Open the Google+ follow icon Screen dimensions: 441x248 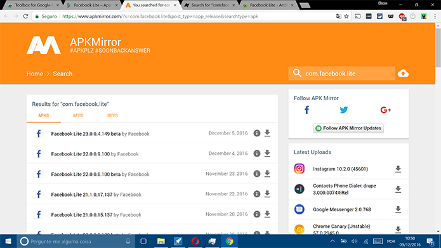click(386, 110)
